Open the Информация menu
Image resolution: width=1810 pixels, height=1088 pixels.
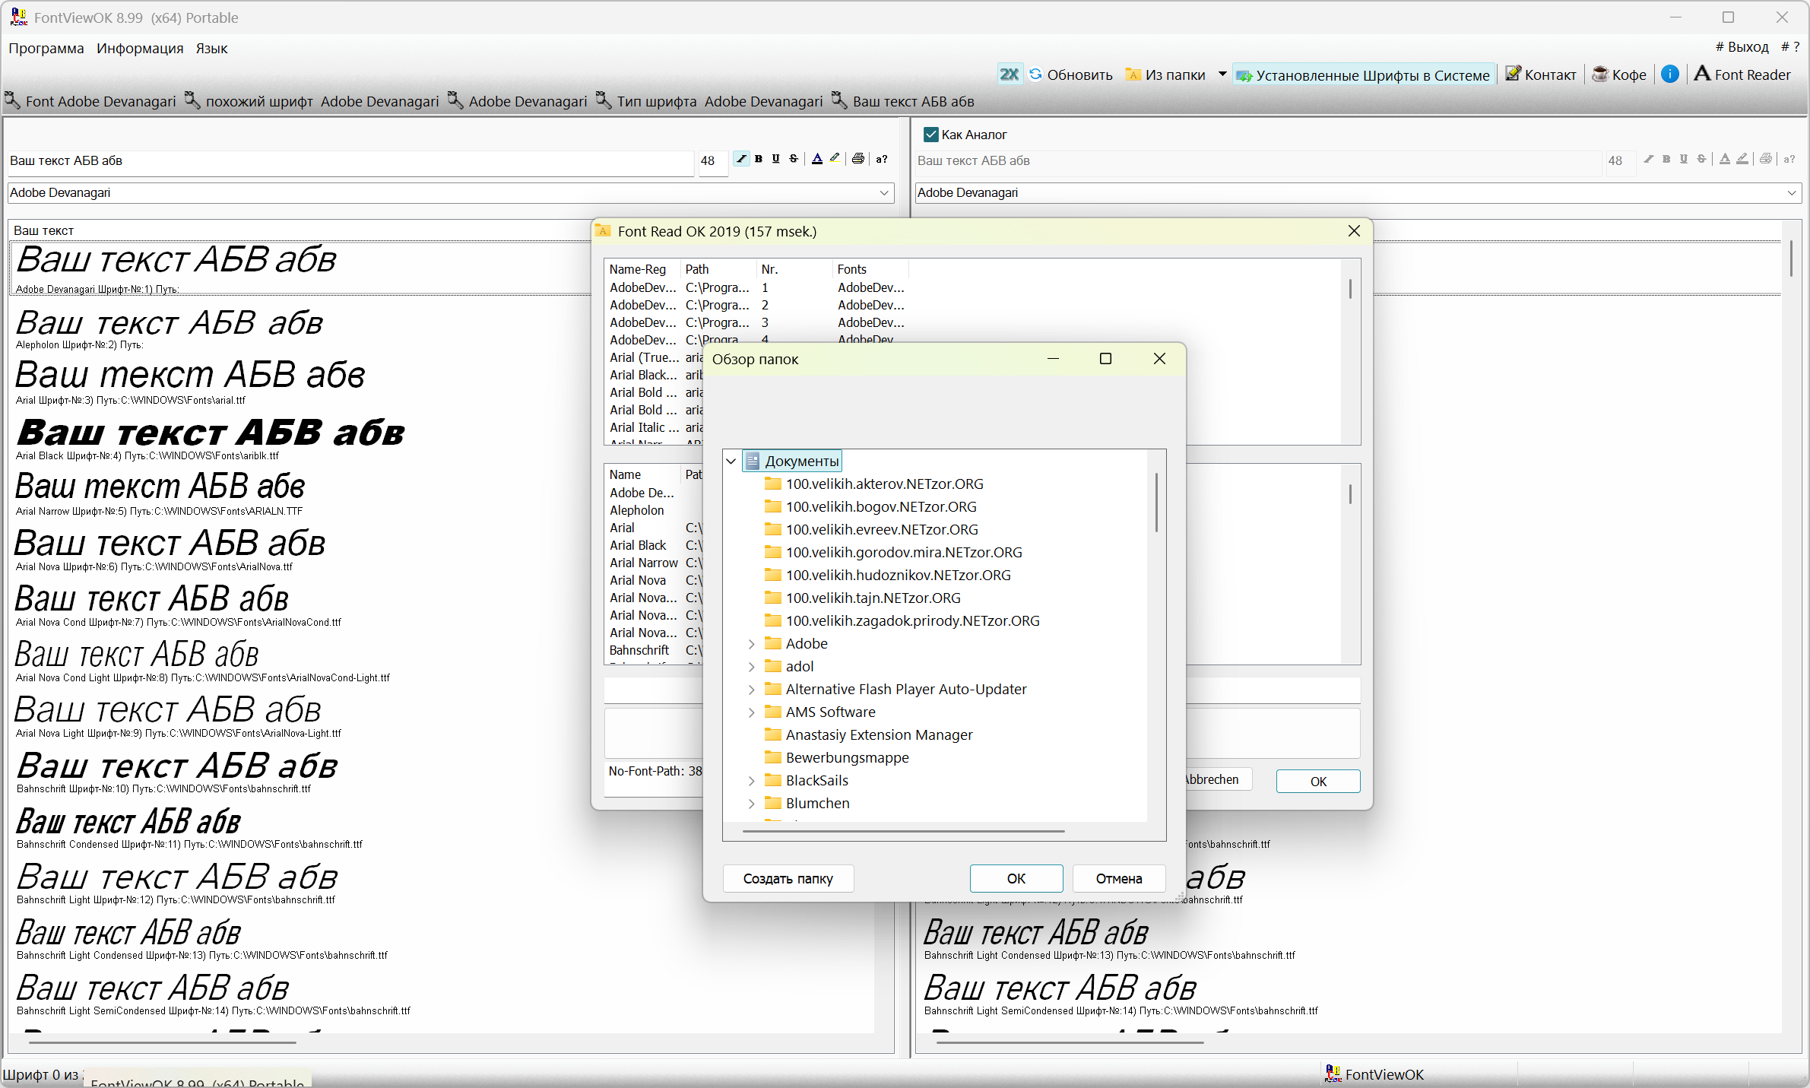pos(140,49)
